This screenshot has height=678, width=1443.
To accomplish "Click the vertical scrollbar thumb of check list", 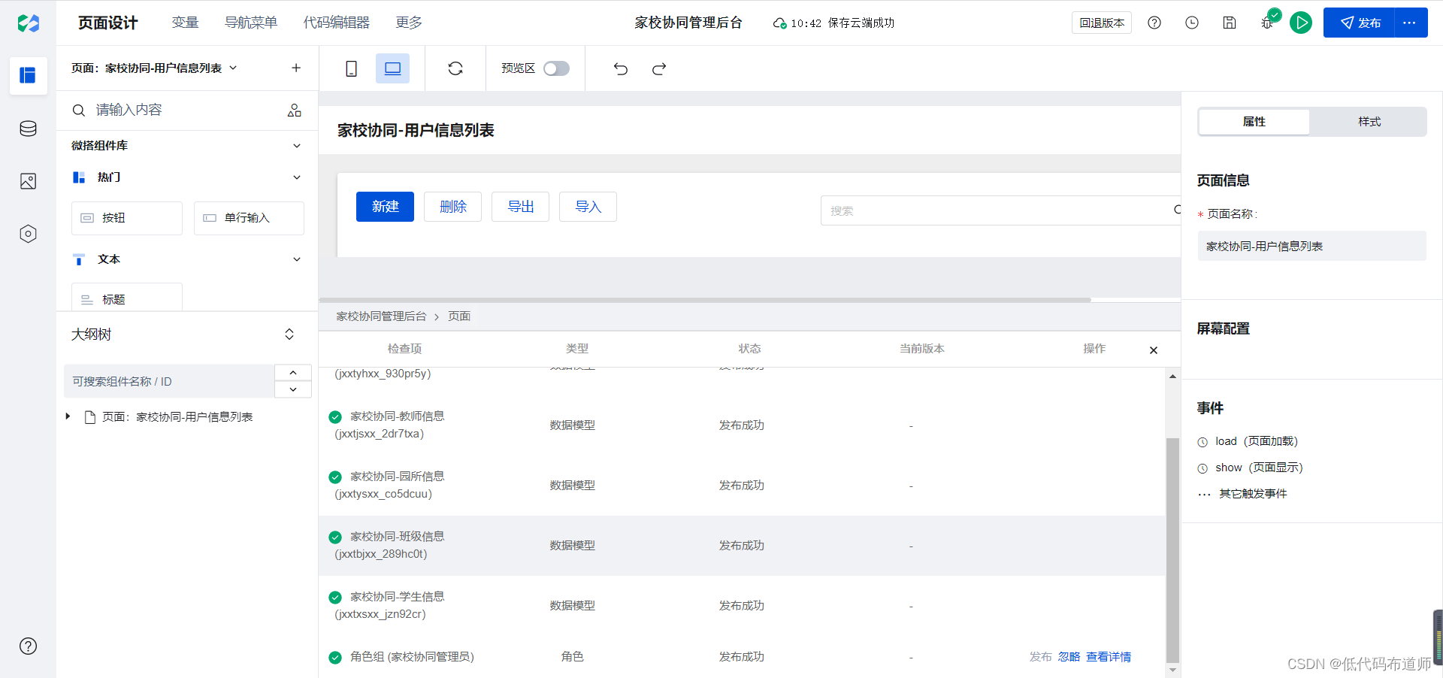I will (1172, 550).
